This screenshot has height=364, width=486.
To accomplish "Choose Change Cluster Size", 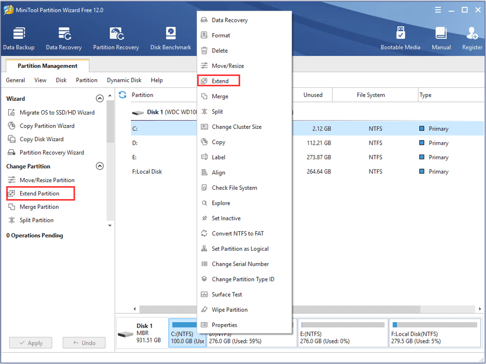I will click(244, 127).
